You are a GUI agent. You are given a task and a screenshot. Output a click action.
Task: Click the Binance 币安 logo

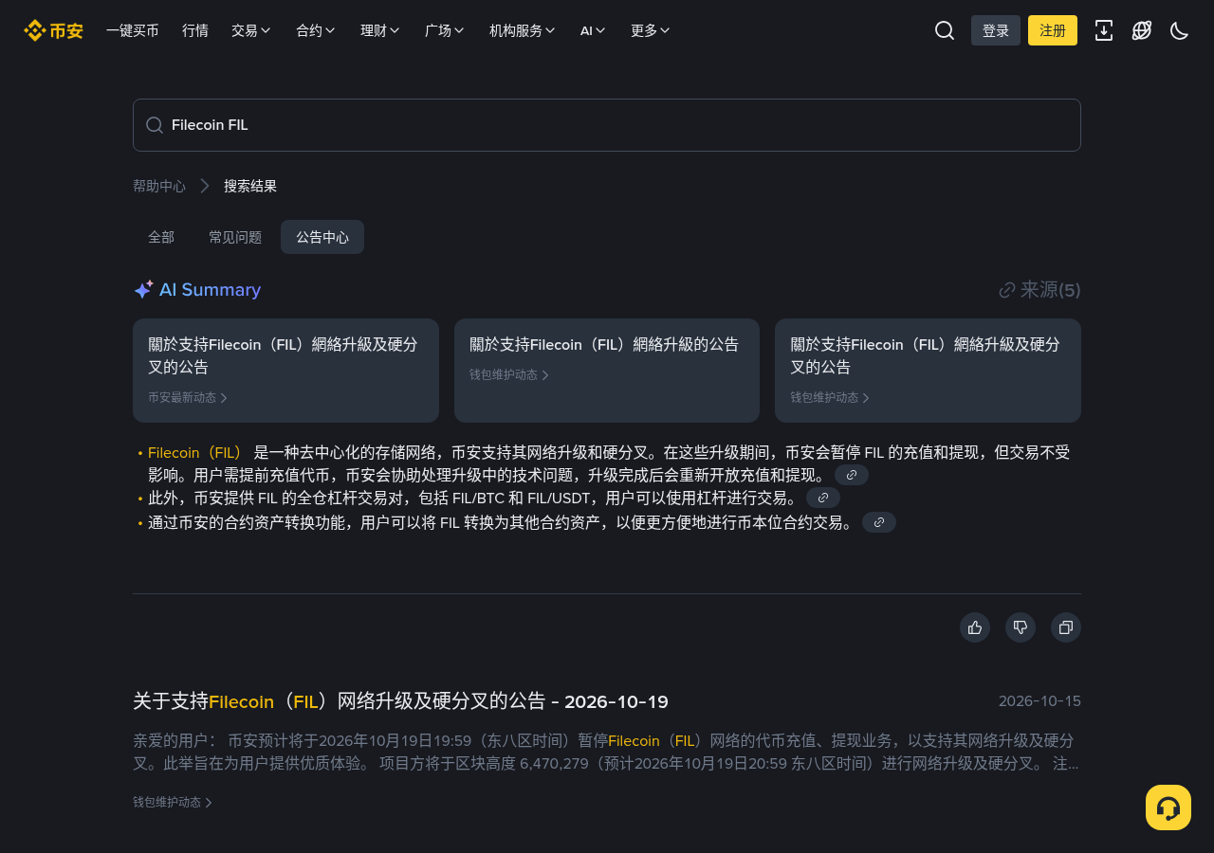pos(53,30)
